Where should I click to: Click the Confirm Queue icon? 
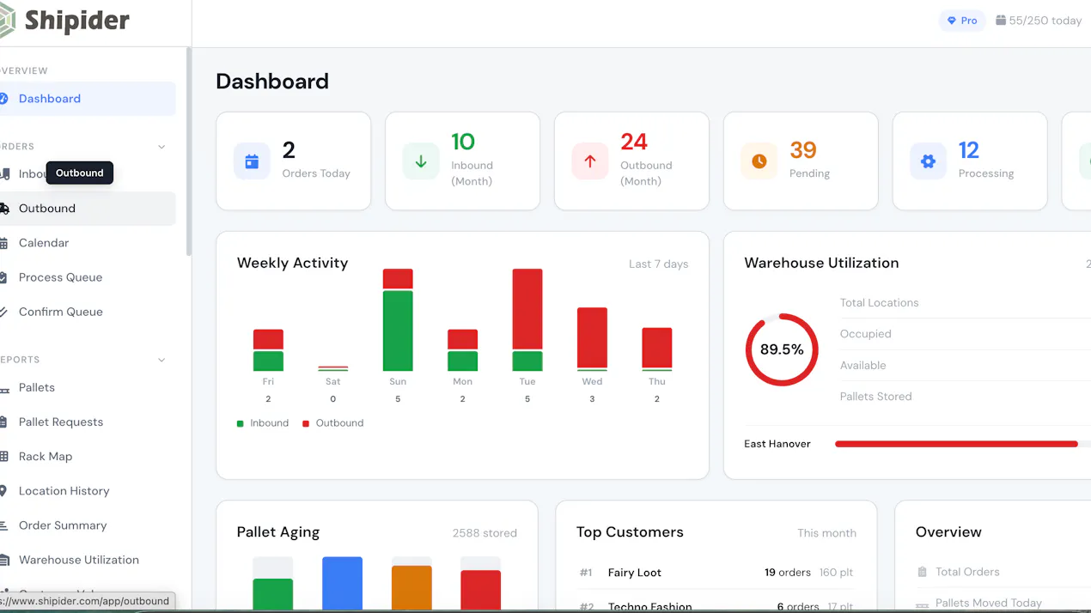pos(3,312)
